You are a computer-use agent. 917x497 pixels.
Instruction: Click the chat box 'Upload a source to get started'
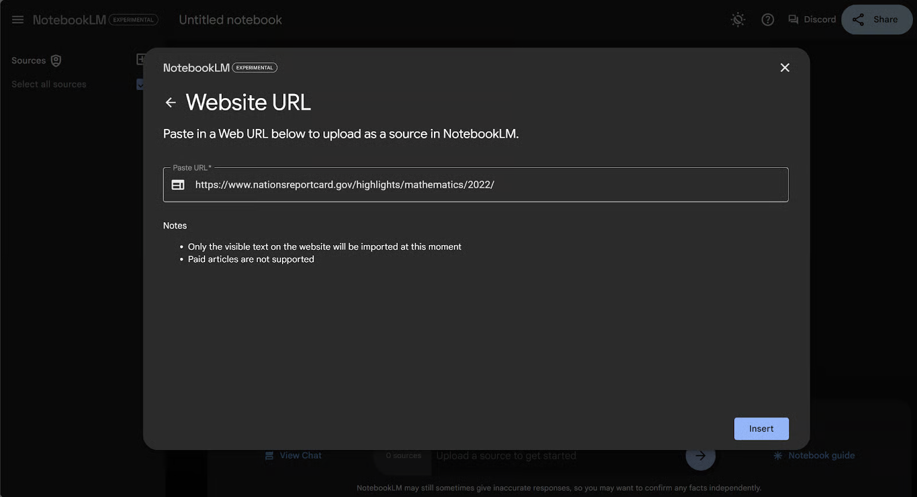(550, 456)
